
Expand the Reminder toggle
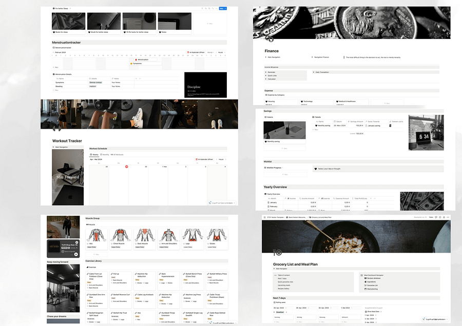point(266,72)
